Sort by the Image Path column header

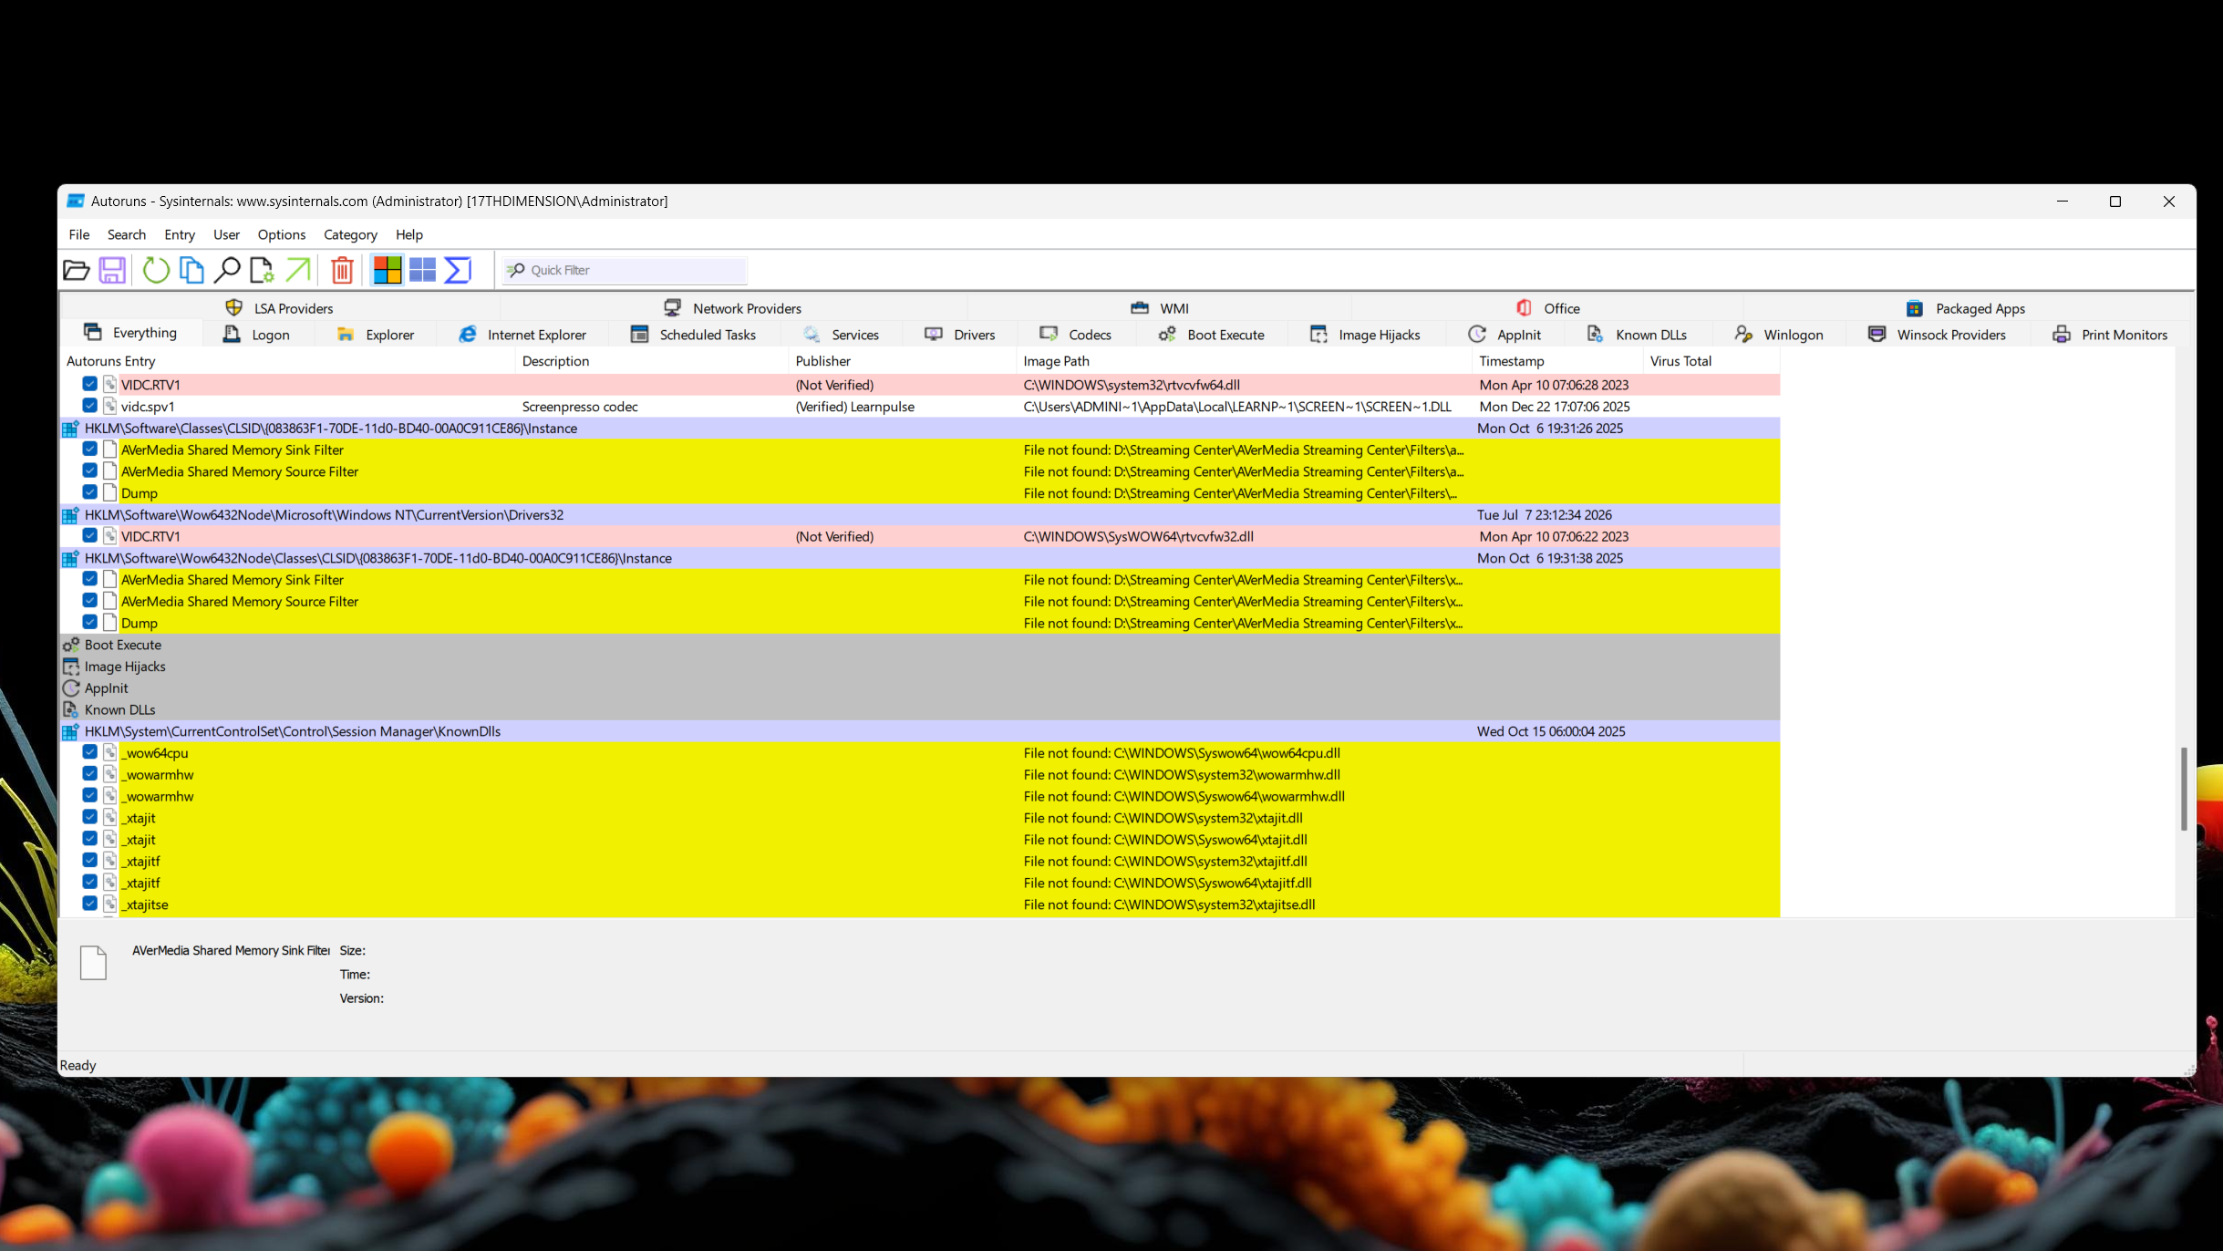(x=1244, y=361)
